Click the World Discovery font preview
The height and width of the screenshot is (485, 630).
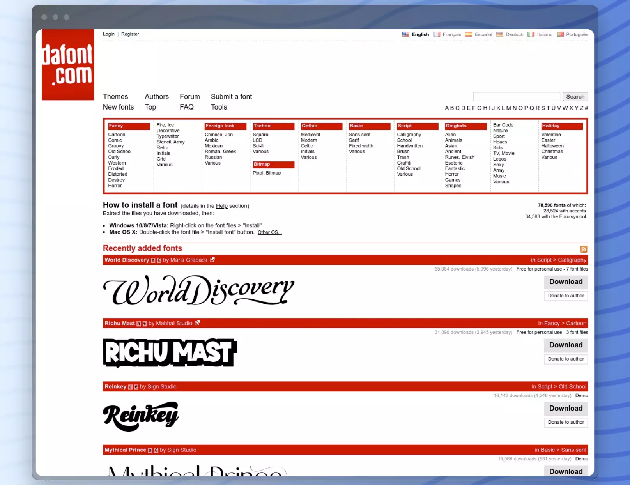pyautogui.click(x=199, y=290)
